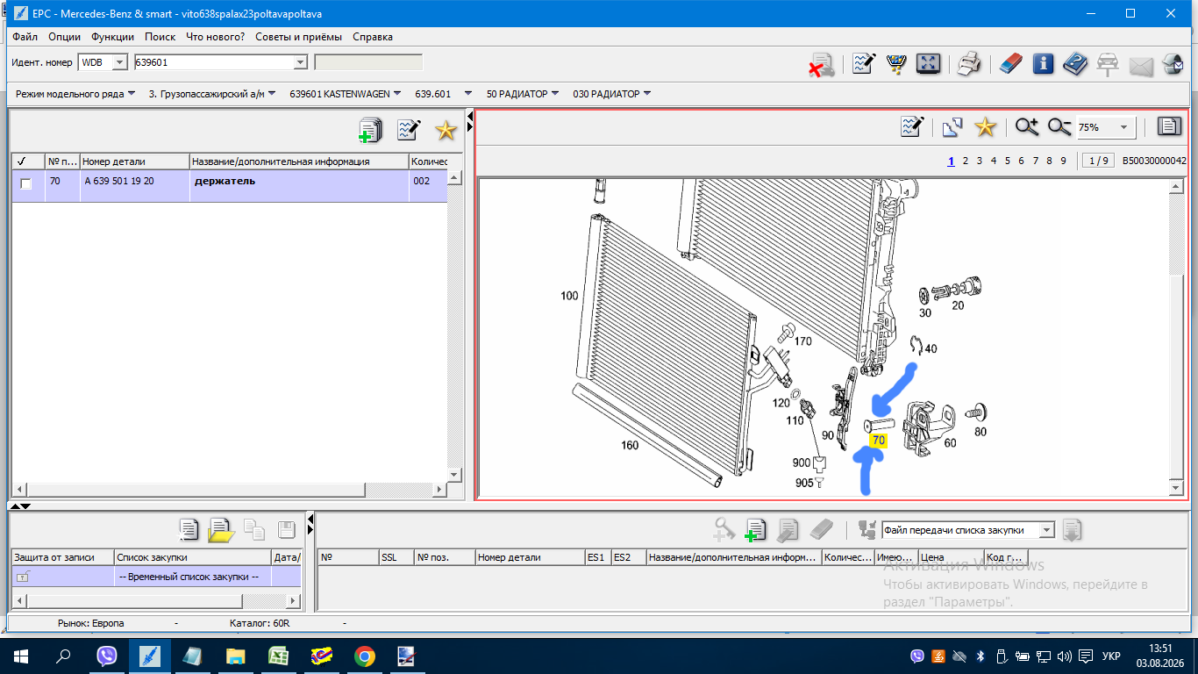
Task: Click callout number 100 in the diagram
Action: [570, 296]
